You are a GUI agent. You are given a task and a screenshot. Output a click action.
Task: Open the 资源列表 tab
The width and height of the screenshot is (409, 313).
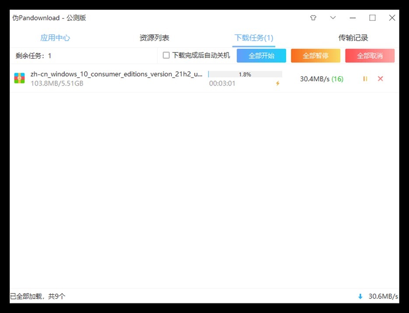coord(154,38)
